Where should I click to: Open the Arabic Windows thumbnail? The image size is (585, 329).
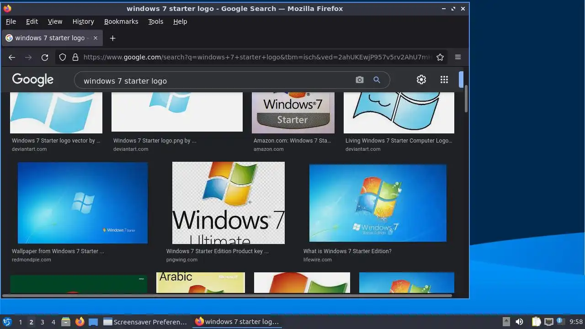click(201, 282)
